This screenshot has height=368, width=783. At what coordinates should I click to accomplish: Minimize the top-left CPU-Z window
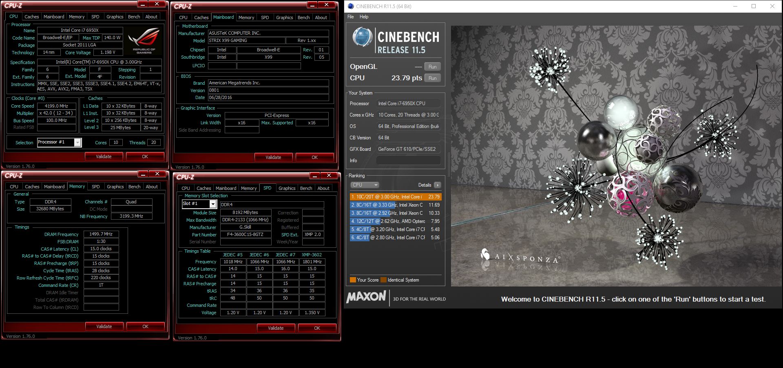click(x=142, y=4)
